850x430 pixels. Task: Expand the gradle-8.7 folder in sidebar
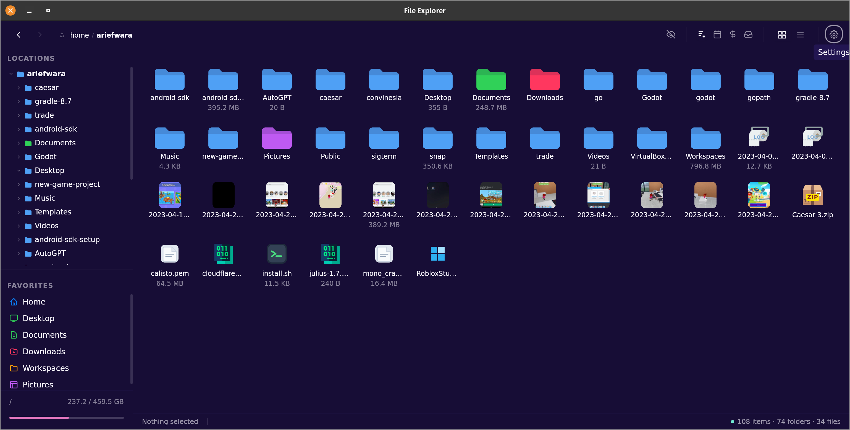[19, 101]
